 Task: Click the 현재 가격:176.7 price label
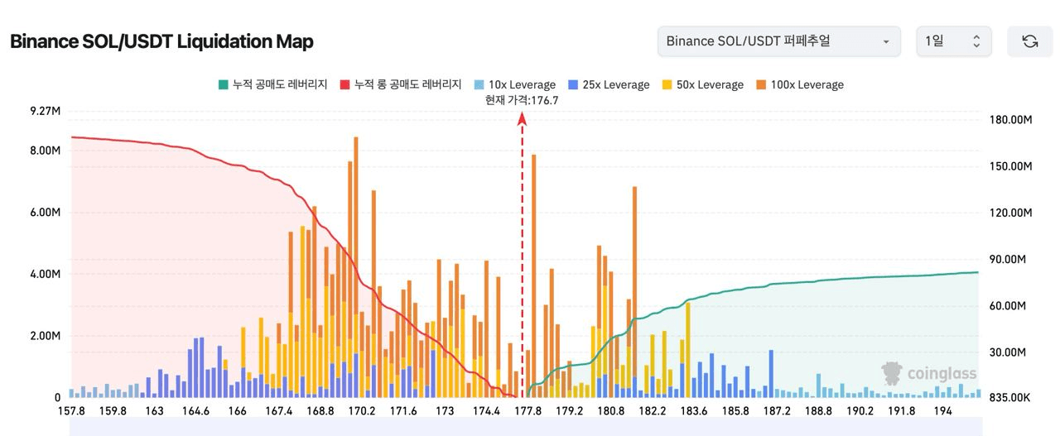tap(522, 100)
